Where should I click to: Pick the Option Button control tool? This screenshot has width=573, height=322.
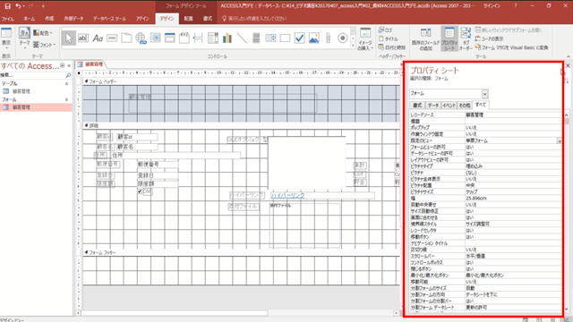[342, 38]
